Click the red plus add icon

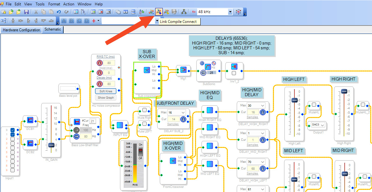(94, 21)
